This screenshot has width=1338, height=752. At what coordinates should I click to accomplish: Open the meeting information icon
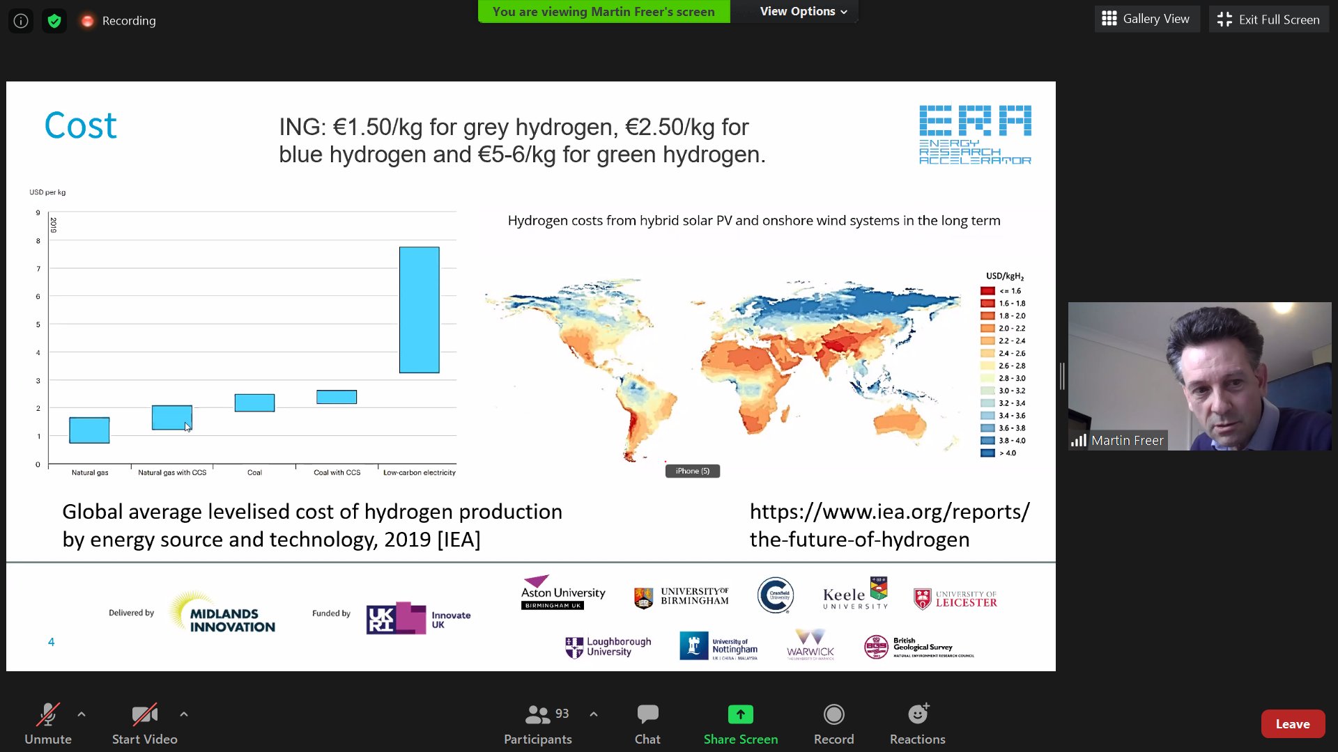point(21,21)
